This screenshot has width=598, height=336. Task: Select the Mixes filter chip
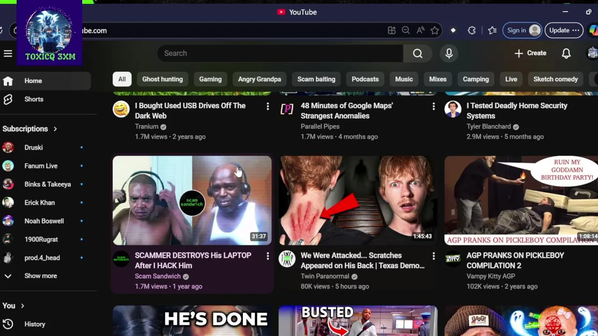(438, 79)
